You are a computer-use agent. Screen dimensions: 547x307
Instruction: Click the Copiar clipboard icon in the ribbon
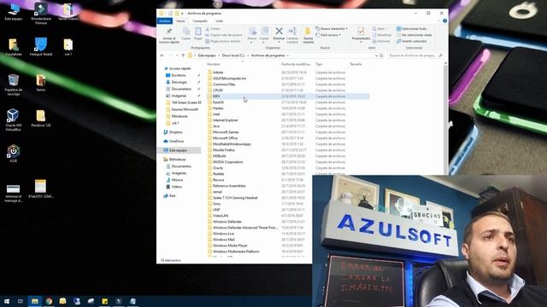click(x=186, y=32)
